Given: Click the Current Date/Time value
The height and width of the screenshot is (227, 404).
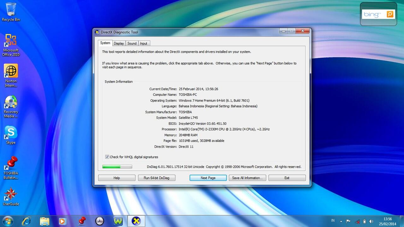Looking at the screenshot, I should 199,89.
